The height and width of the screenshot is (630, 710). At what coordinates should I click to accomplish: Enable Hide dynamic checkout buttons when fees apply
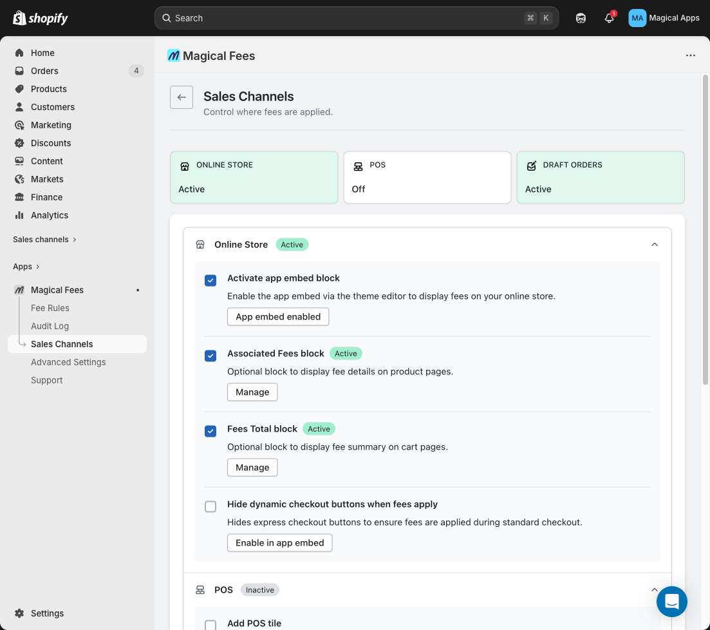210,506
